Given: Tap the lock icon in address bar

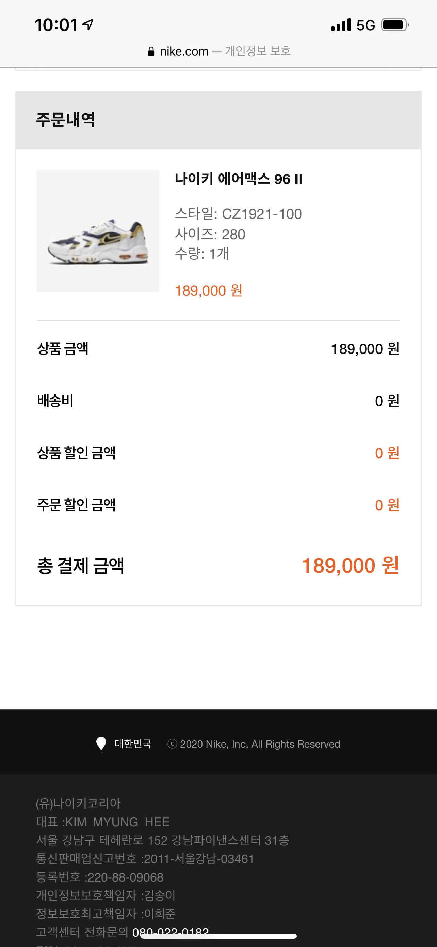Looking at the screenshot, I should point(151,51).
